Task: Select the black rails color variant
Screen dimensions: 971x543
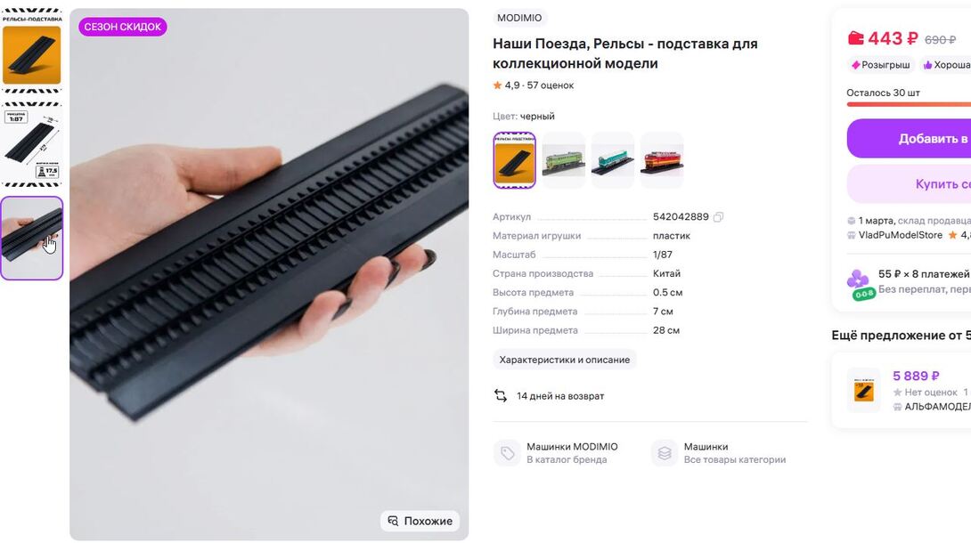Action: [x=514, y=160]
